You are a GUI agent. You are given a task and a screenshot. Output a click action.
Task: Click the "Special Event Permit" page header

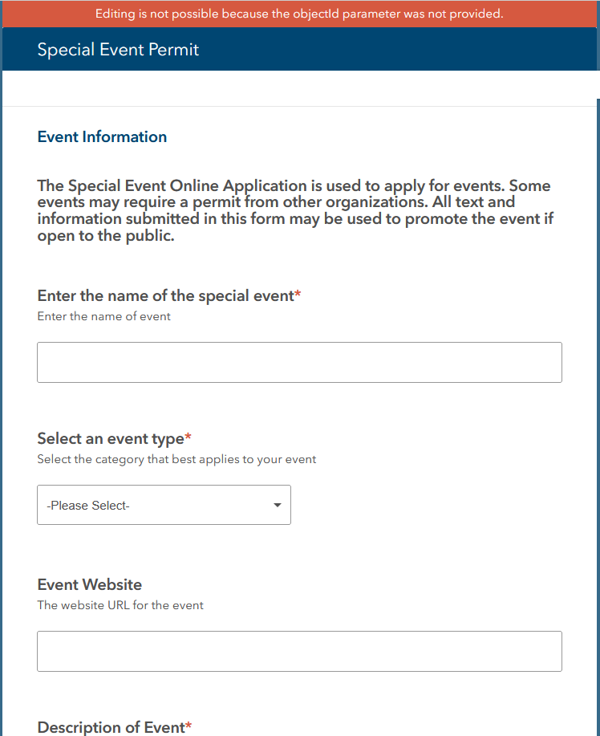pos(118,49)
